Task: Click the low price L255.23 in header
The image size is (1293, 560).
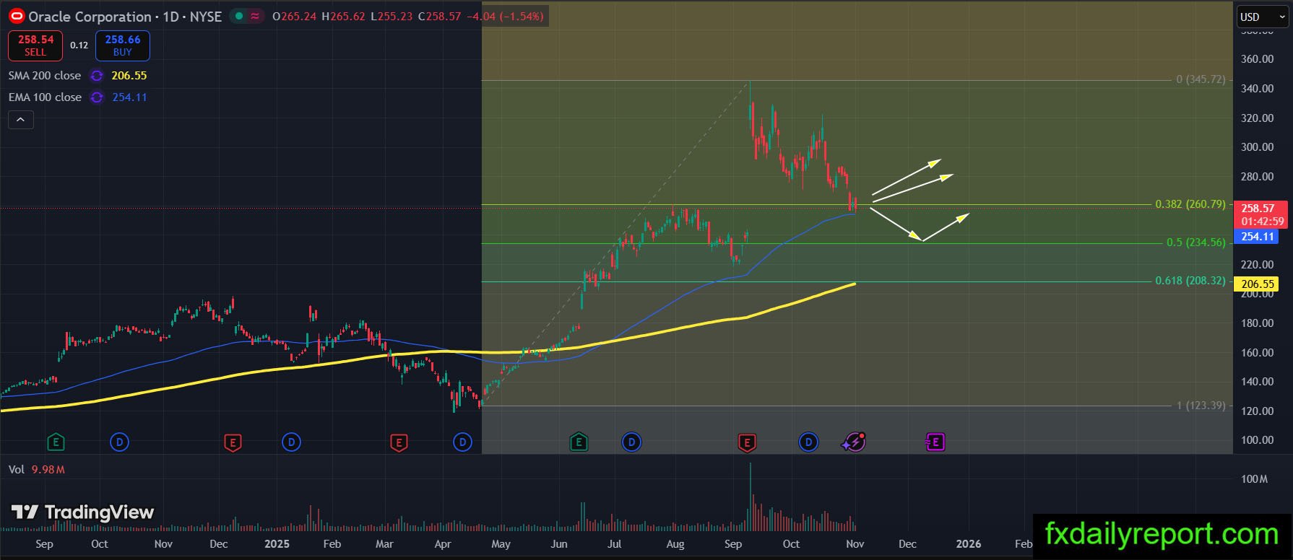Action: coord(392,16)
